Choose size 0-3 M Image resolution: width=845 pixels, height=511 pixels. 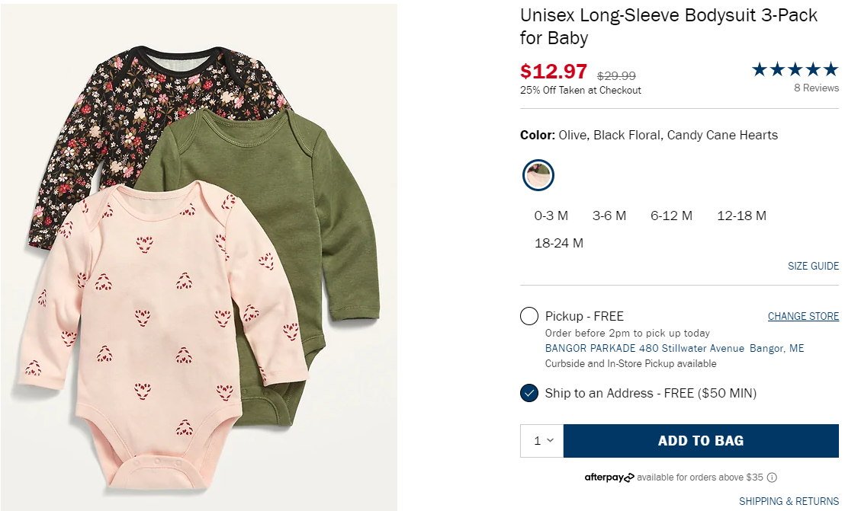(x=551, y=216)
